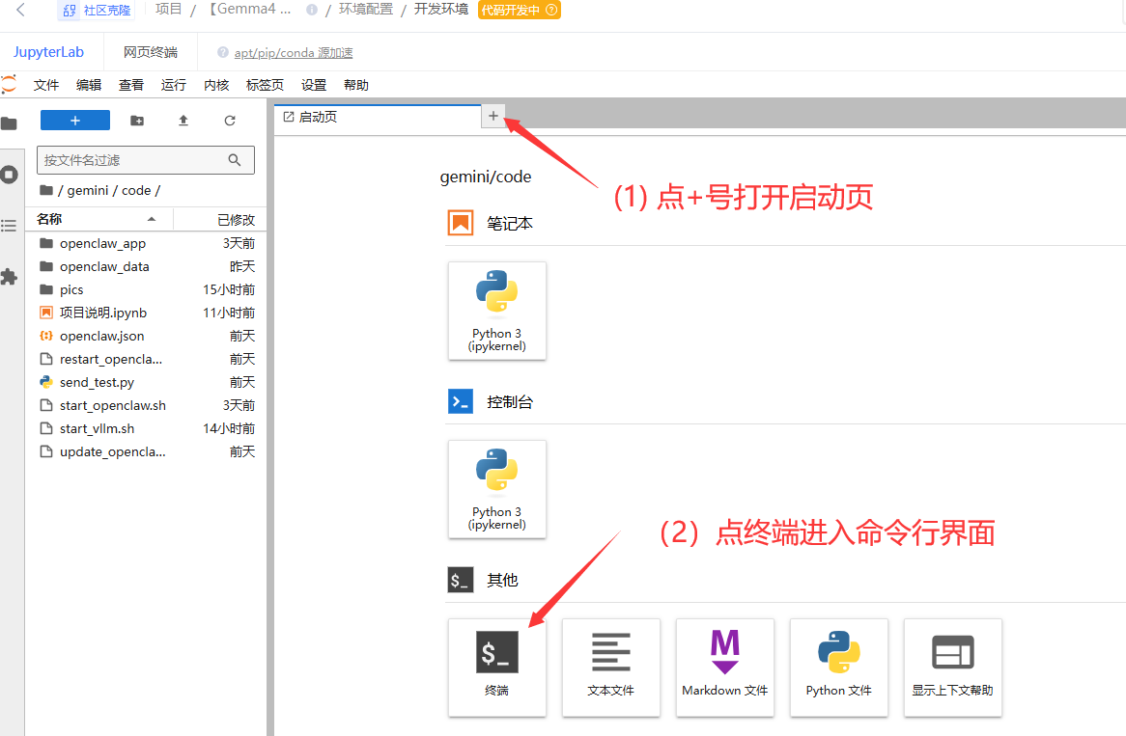Open the 内核 menu
Screen dimensions: 1126x736
coord(216,85)
